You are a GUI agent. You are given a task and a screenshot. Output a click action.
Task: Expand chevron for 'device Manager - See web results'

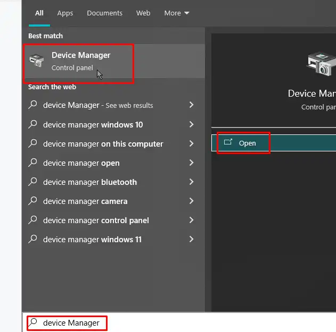191,105
